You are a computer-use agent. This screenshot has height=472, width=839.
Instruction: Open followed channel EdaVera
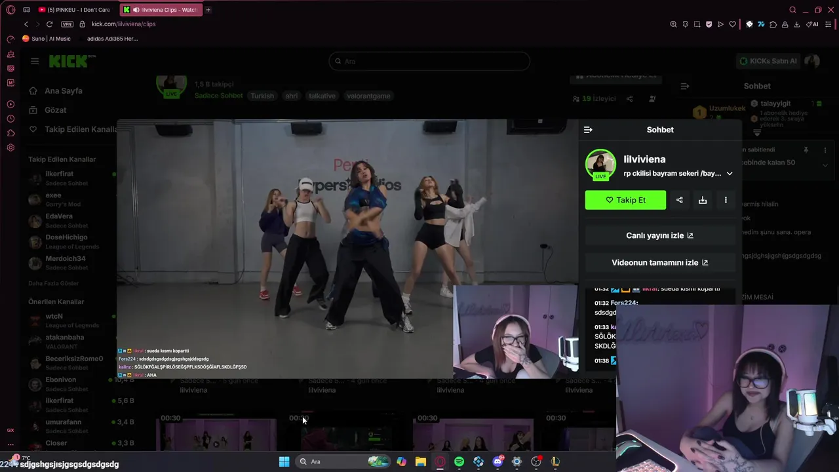pyautogui.click(x=72, y=220)
